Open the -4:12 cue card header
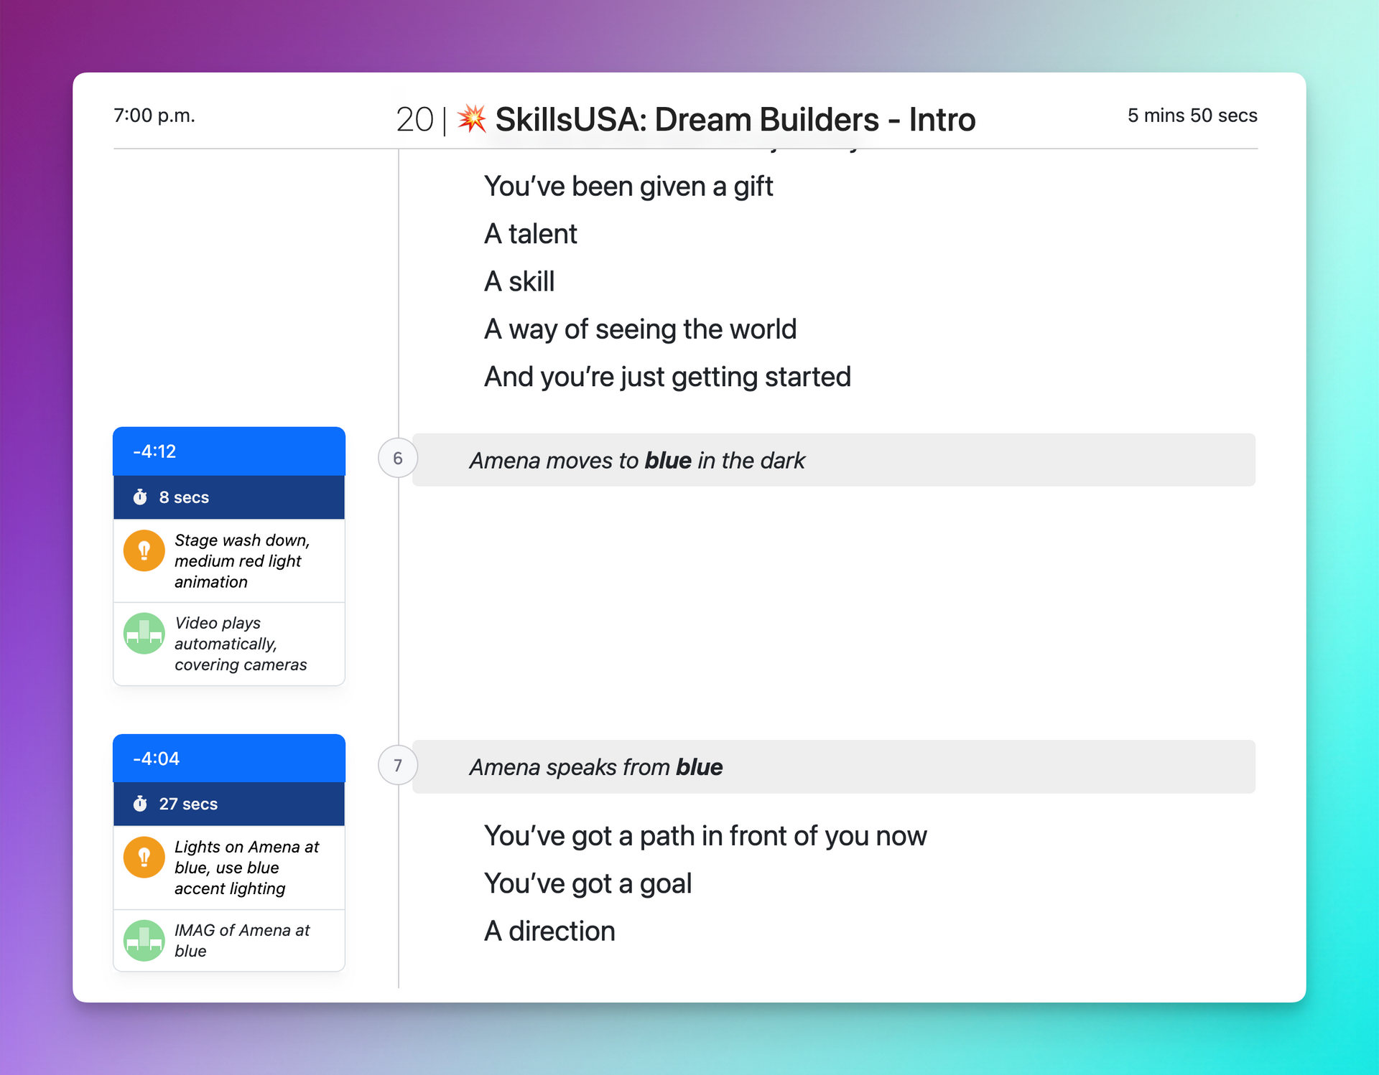This screenshot has width=1379, height=1075. [x=229, y=451]
